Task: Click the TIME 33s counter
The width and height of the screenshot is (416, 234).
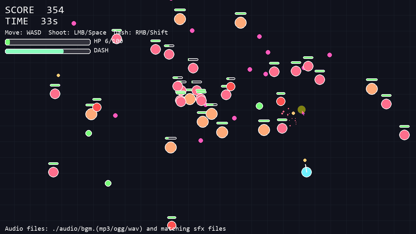Action: 32,21
